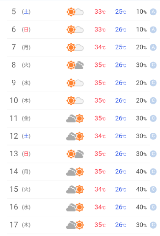Viewport: 160px width, 236px height.
Task: Click the reliability C badge for day 17
Action: pyautogui.click(x=153, y=225)
